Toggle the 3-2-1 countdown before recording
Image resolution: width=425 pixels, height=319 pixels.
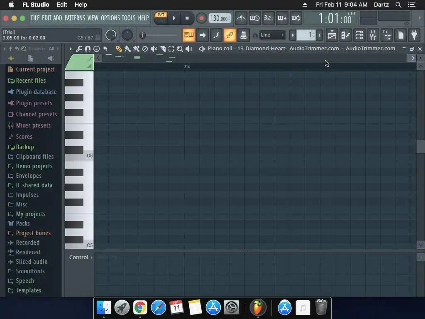point(269,18)
